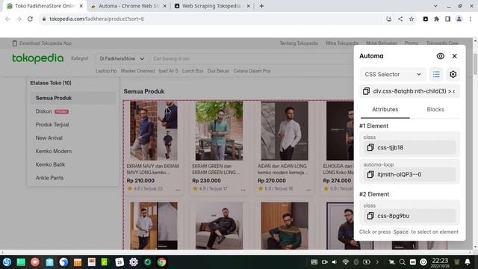Open Tentang Tokopedia link
Image resolution: width=478 pixels, height=269 pixels.
299,43
